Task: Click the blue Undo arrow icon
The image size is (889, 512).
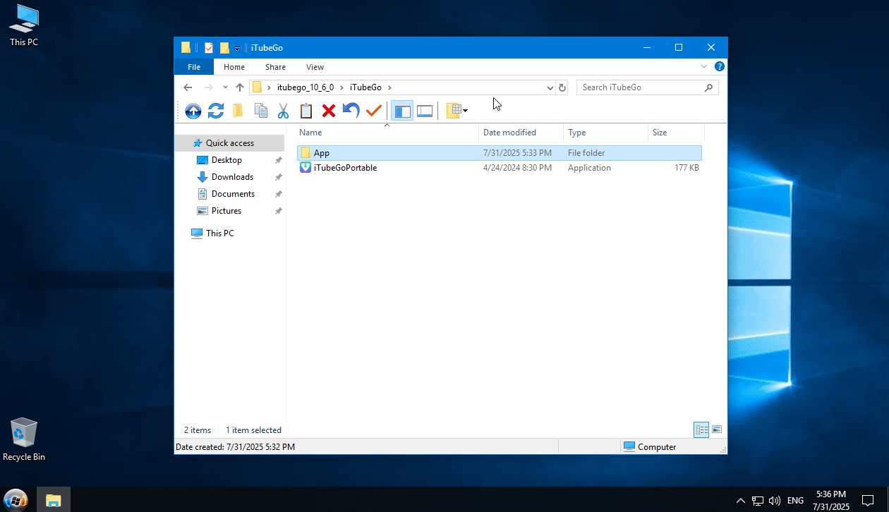Action: (x=351, y=111)
